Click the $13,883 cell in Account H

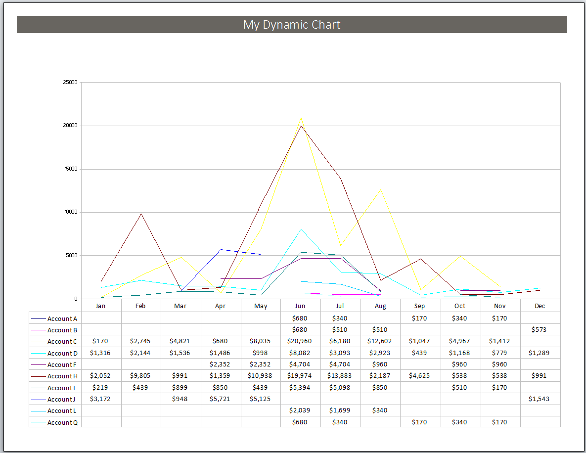tap(339, 376)
